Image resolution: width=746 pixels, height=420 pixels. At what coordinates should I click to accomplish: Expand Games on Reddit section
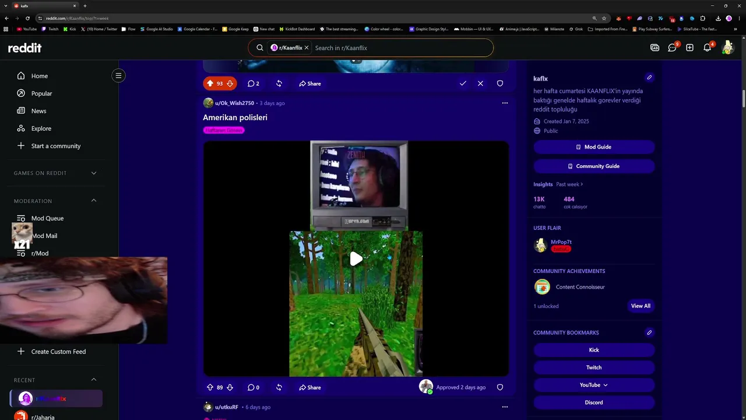coord(94,173)
